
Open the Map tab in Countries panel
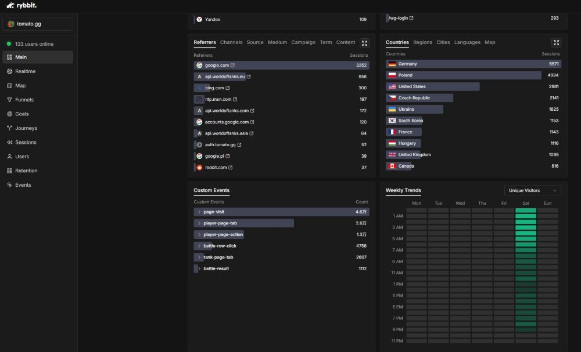490,42
